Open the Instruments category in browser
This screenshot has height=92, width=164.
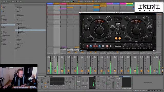tap(5, 19)
